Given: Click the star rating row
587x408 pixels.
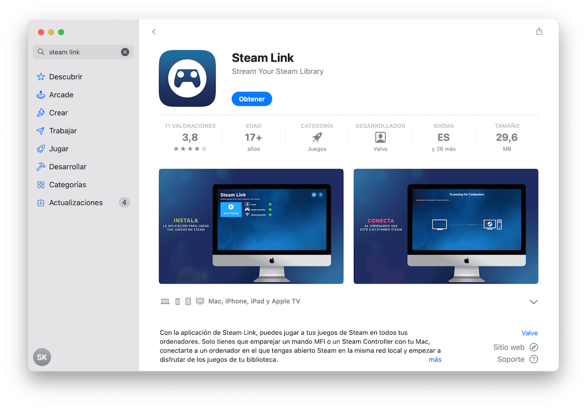Looking at the screenshot, I should coord(190,149).
